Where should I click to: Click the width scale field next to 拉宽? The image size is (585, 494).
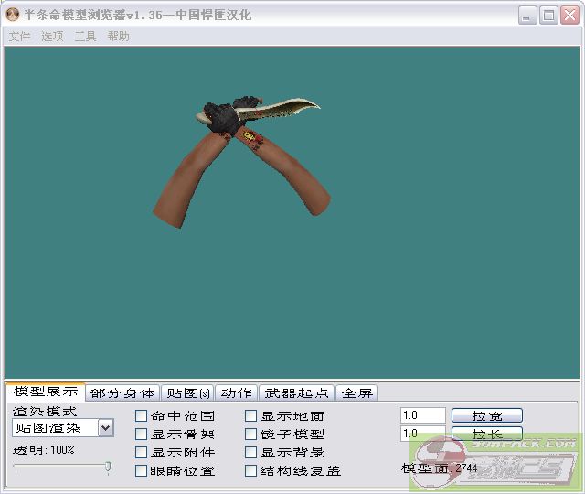(x=422, y=415)
